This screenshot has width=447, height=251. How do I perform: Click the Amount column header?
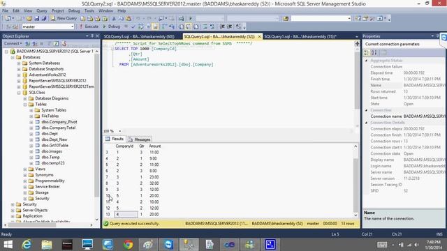155,146
